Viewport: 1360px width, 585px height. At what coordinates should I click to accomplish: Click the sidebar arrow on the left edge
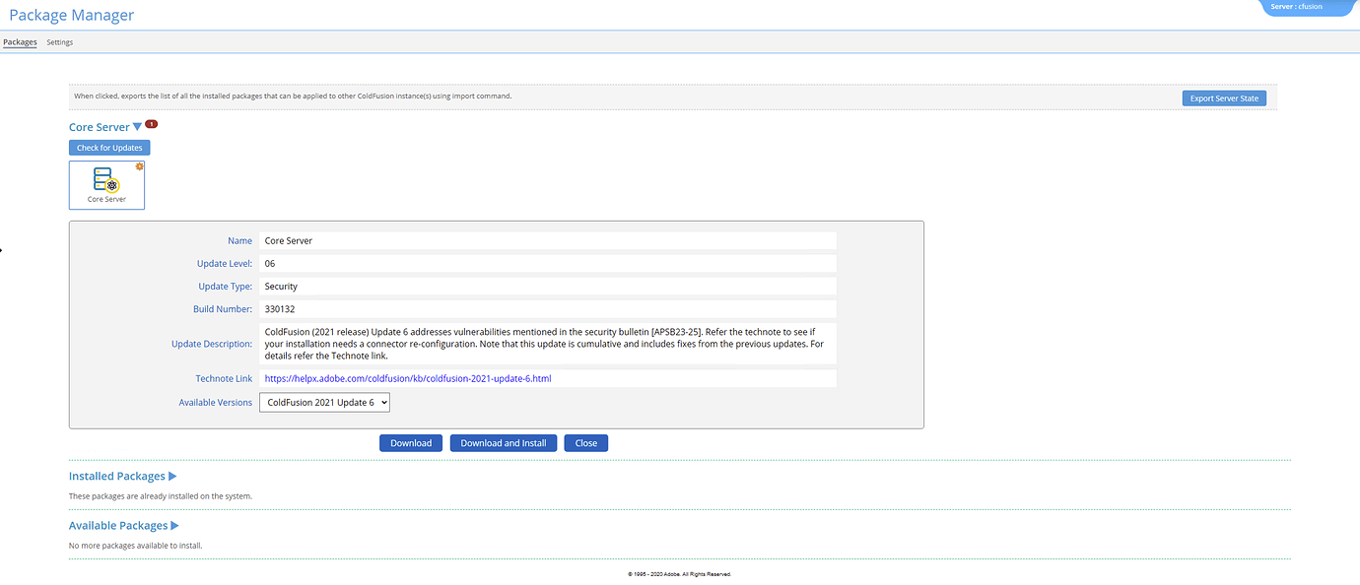point(3,249)
